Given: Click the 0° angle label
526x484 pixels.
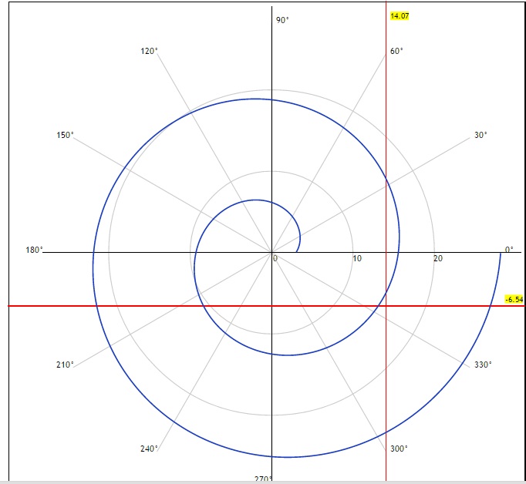Looking at the screenshot, I should pyautogui.click(x=509, y=250).
